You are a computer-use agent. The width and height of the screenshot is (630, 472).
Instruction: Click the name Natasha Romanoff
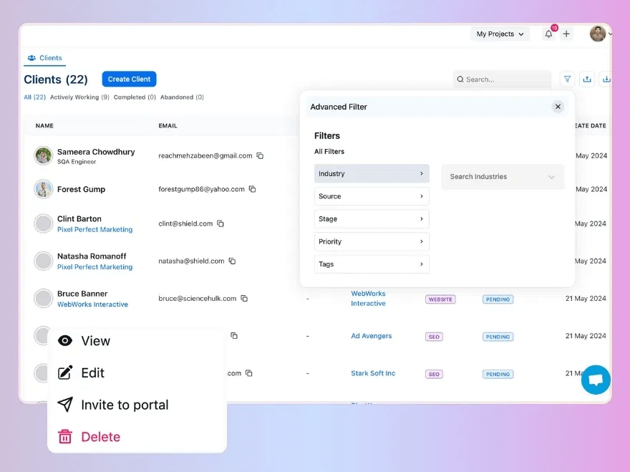click(x=92, y=256)
